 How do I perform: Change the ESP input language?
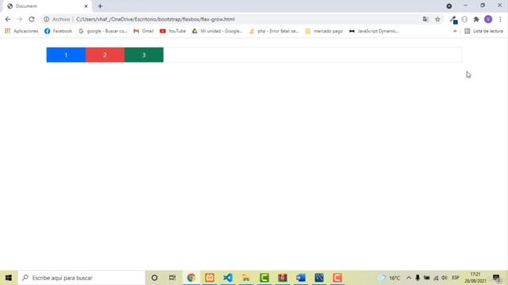pos(456,278)
